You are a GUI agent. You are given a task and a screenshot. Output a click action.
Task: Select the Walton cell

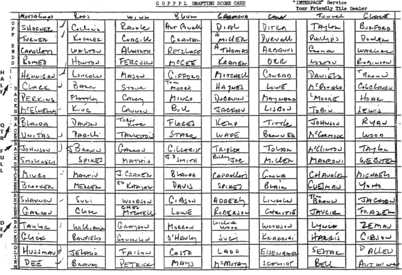coord(87,49)
